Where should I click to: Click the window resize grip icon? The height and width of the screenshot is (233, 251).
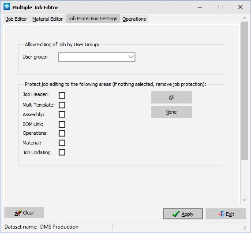point(244,228)
